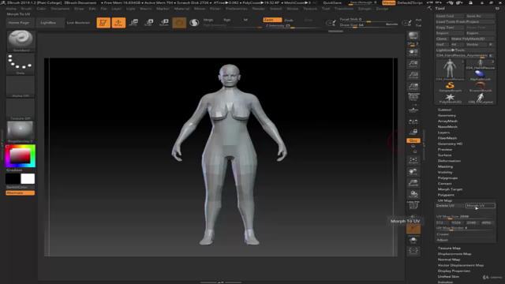Click the Draw mode button

[x=118, y=23]
